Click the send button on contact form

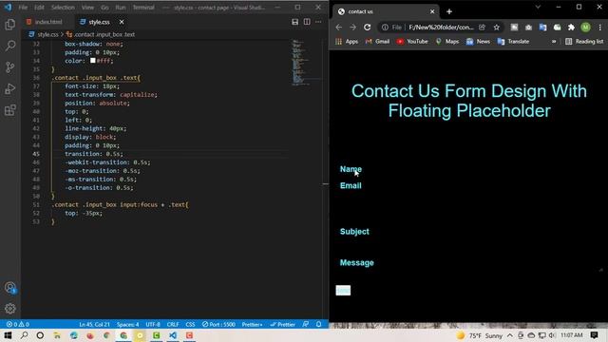tap(343, 291)
